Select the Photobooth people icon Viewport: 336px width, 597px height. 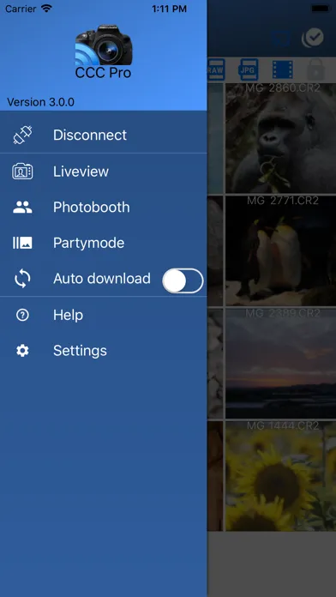click(22, 207)
